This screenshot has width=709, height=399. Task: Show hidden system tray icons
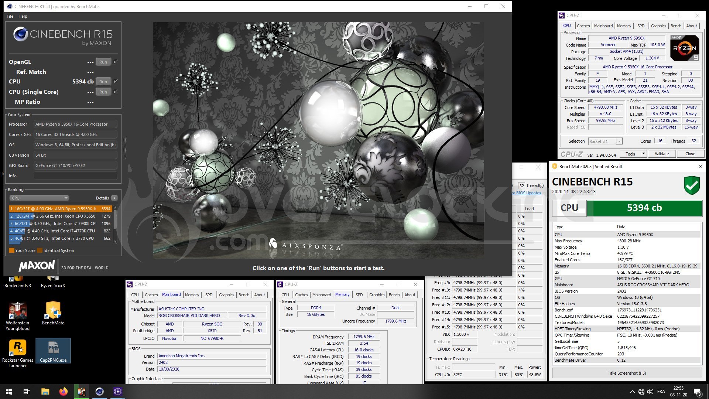[632, 392]
